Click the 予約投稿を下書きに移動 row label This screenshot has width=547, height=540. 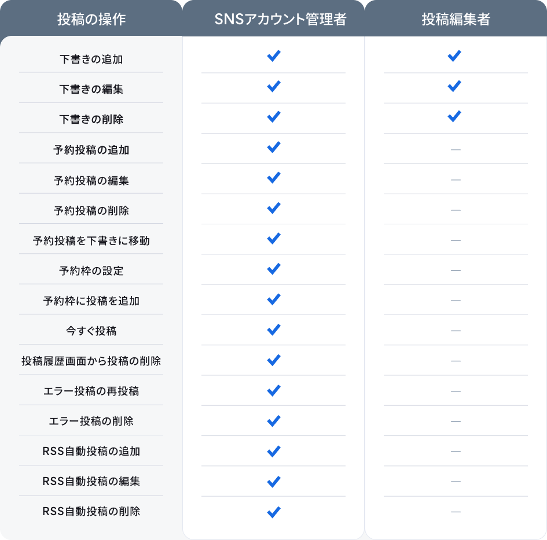91,241
